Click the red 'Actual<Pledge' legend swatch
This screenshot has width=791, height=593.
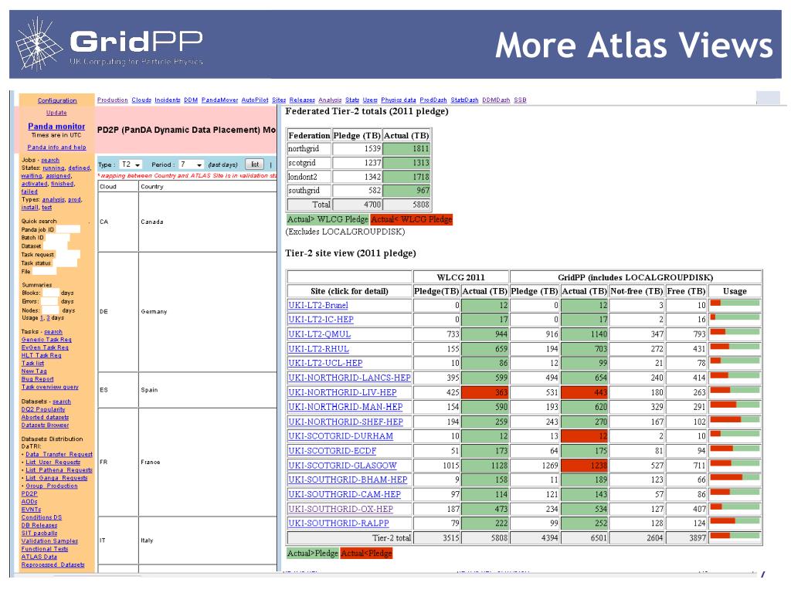pos(366,553)
